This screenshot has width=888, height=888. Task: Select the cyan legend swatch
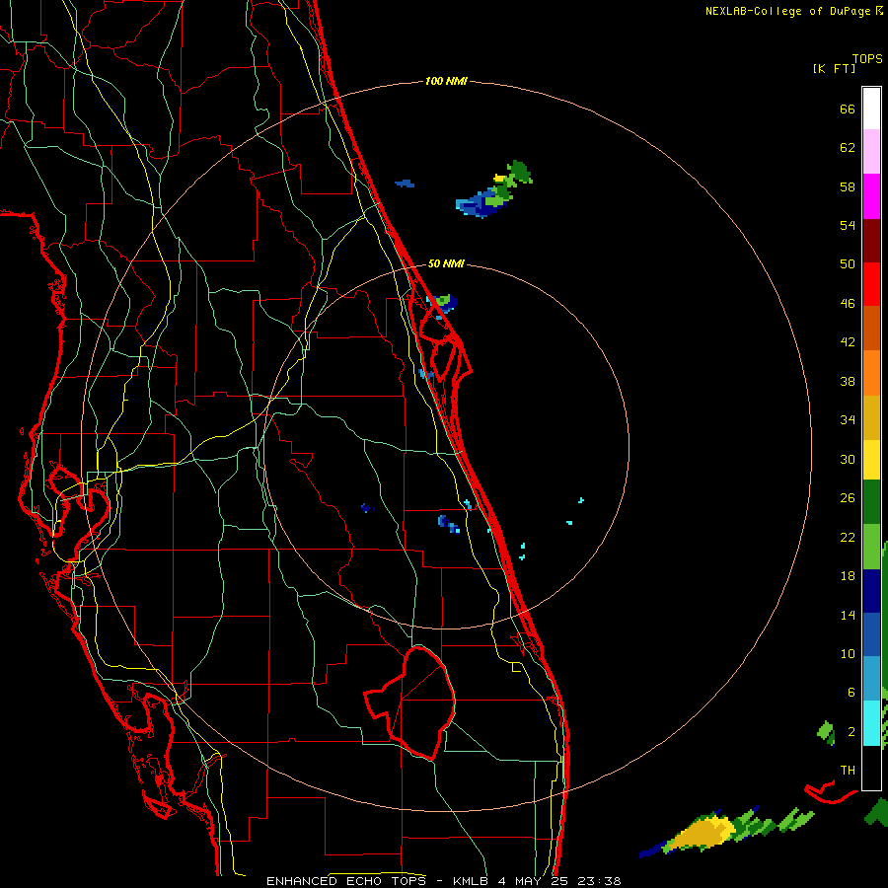(x=871, y=723)
